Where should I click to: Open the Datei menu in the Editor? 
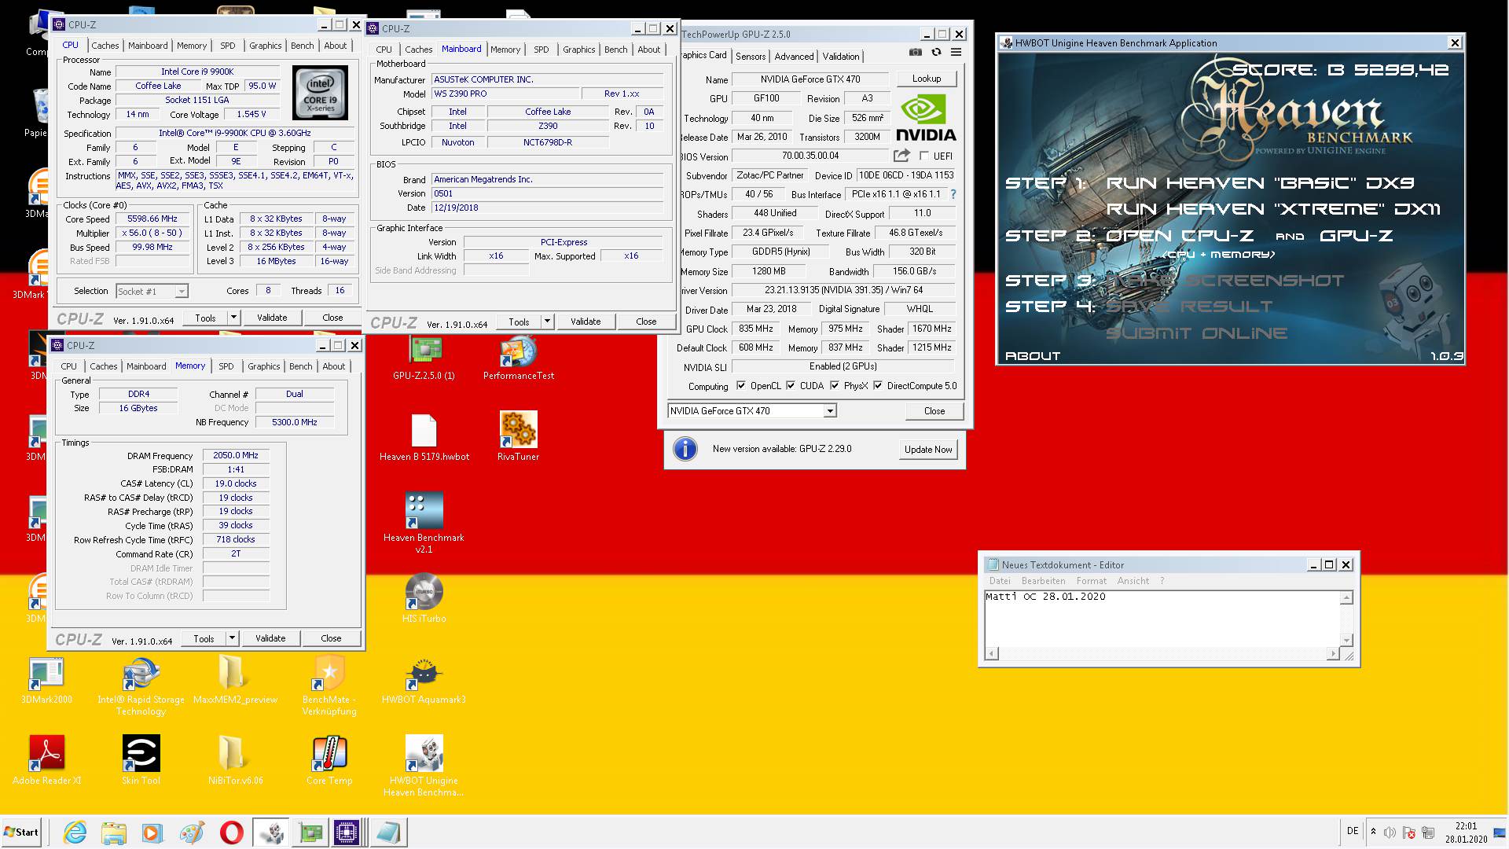point(1000,581)
